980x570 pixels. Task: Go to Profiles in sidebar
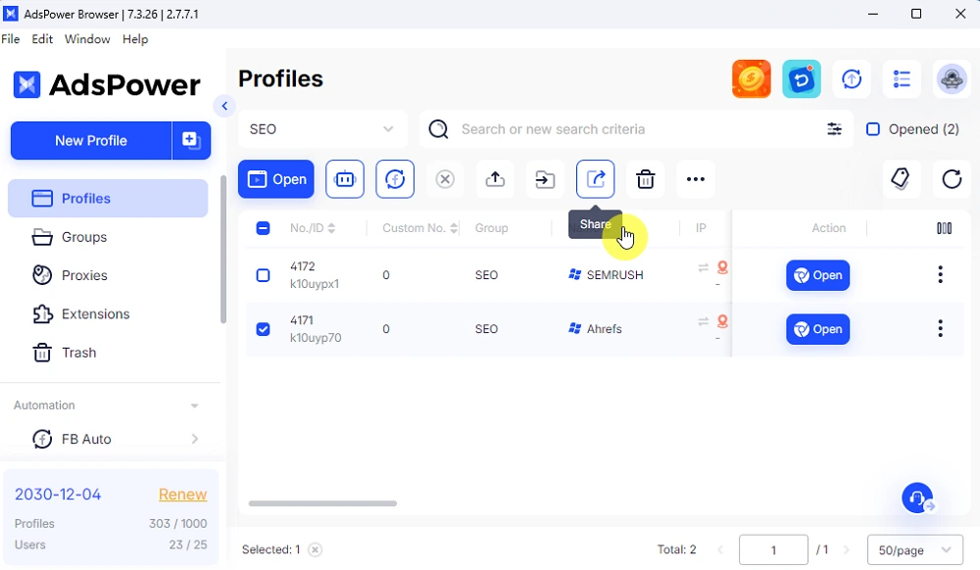pyautogui.click(x=108, y=199)
